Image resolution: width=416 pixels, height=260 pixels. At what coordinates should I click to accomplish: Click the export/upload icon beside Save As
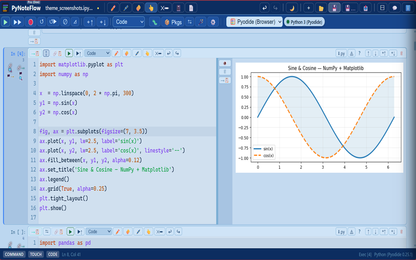[366, 8]
